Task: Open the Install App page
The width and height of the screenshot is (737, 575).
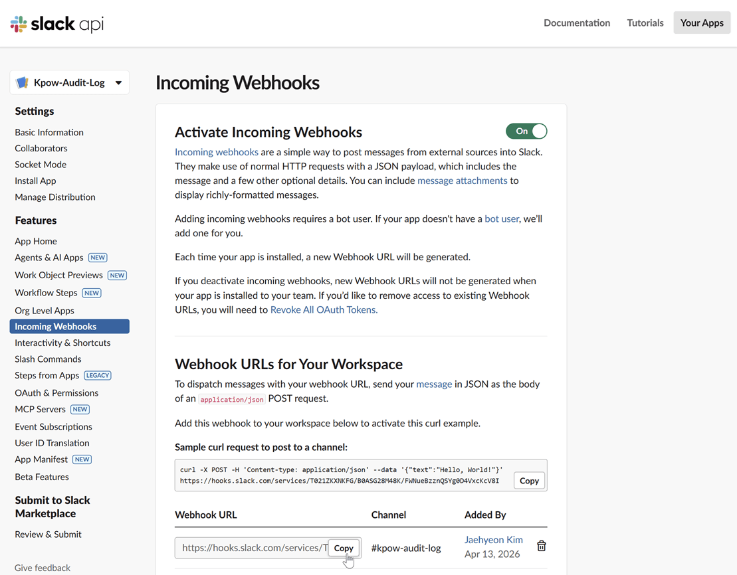Action: coord(35,181)
